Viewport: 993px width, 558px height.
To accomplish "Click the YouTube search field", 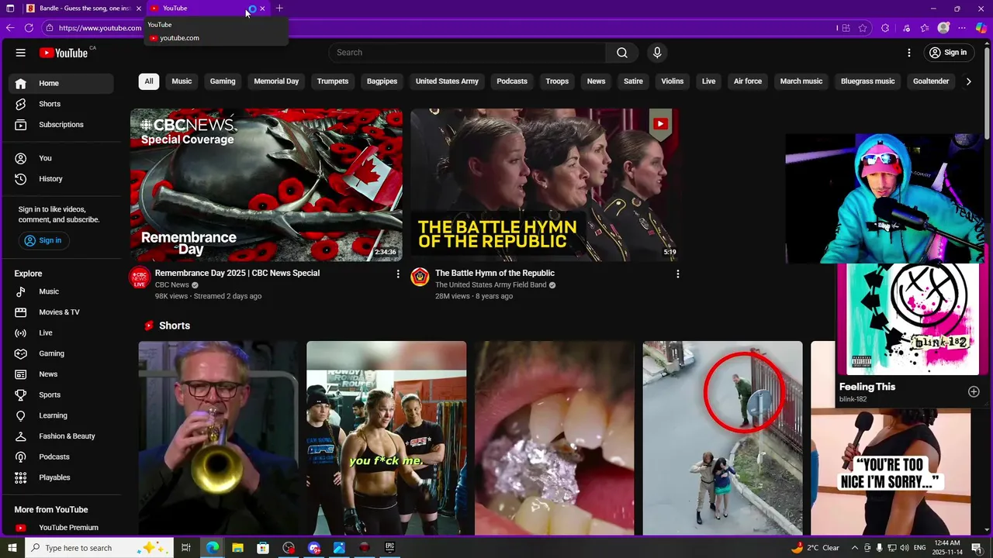I will point(467,53).
